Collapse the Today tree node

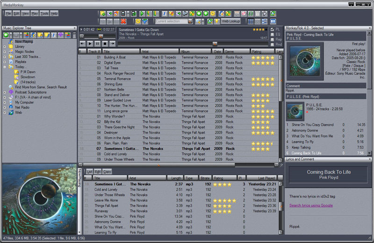(5, 67)
